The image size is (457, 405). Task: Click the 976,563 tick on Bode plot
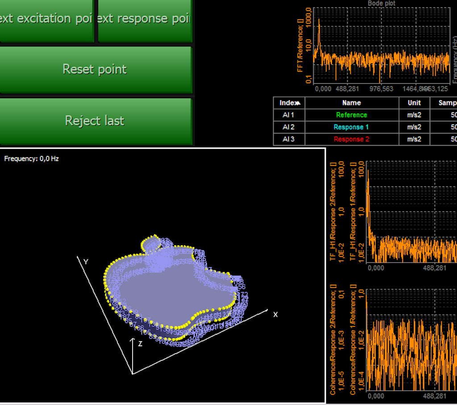click(x=381, y=89)
